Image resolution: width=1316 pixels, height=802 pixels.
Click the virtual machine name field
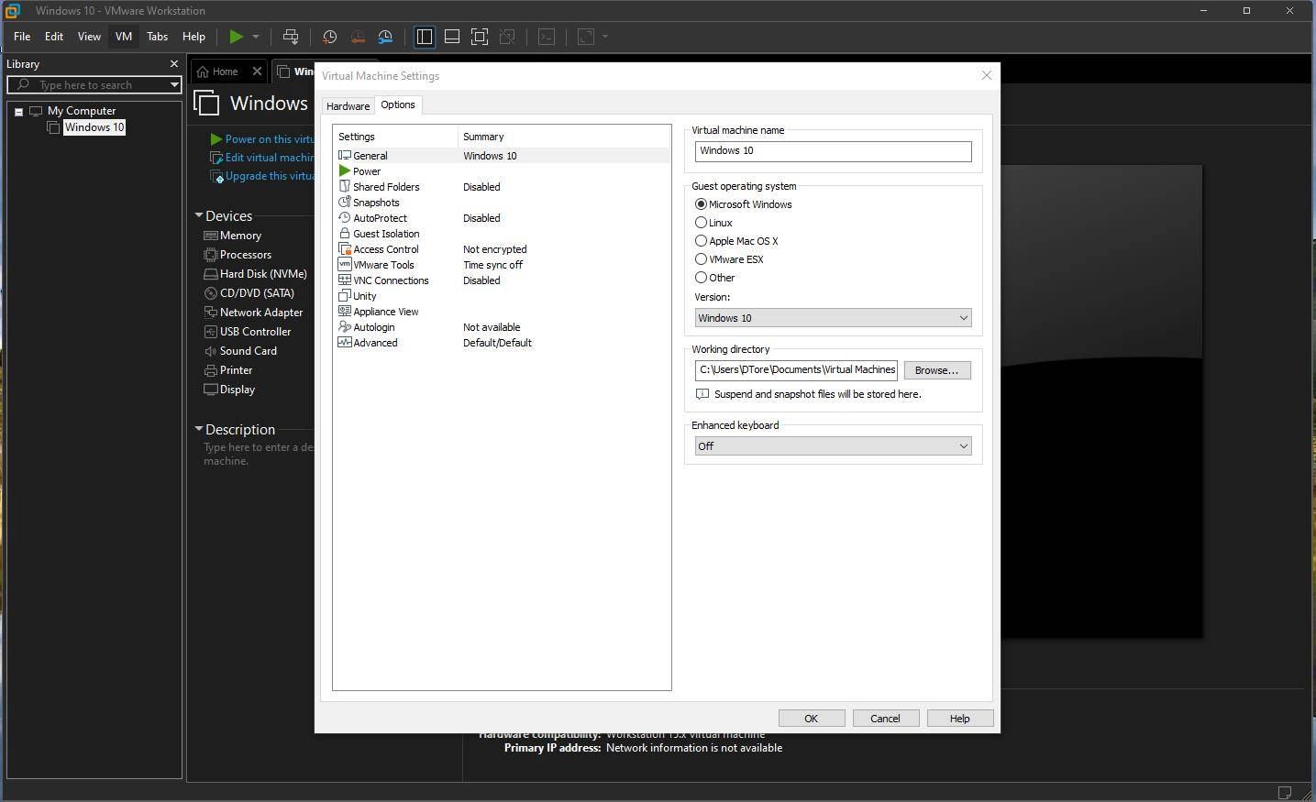click(x=833, y=151)
